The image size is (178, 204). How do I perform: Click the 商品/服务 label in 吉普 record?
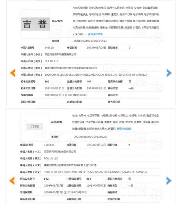57,21
